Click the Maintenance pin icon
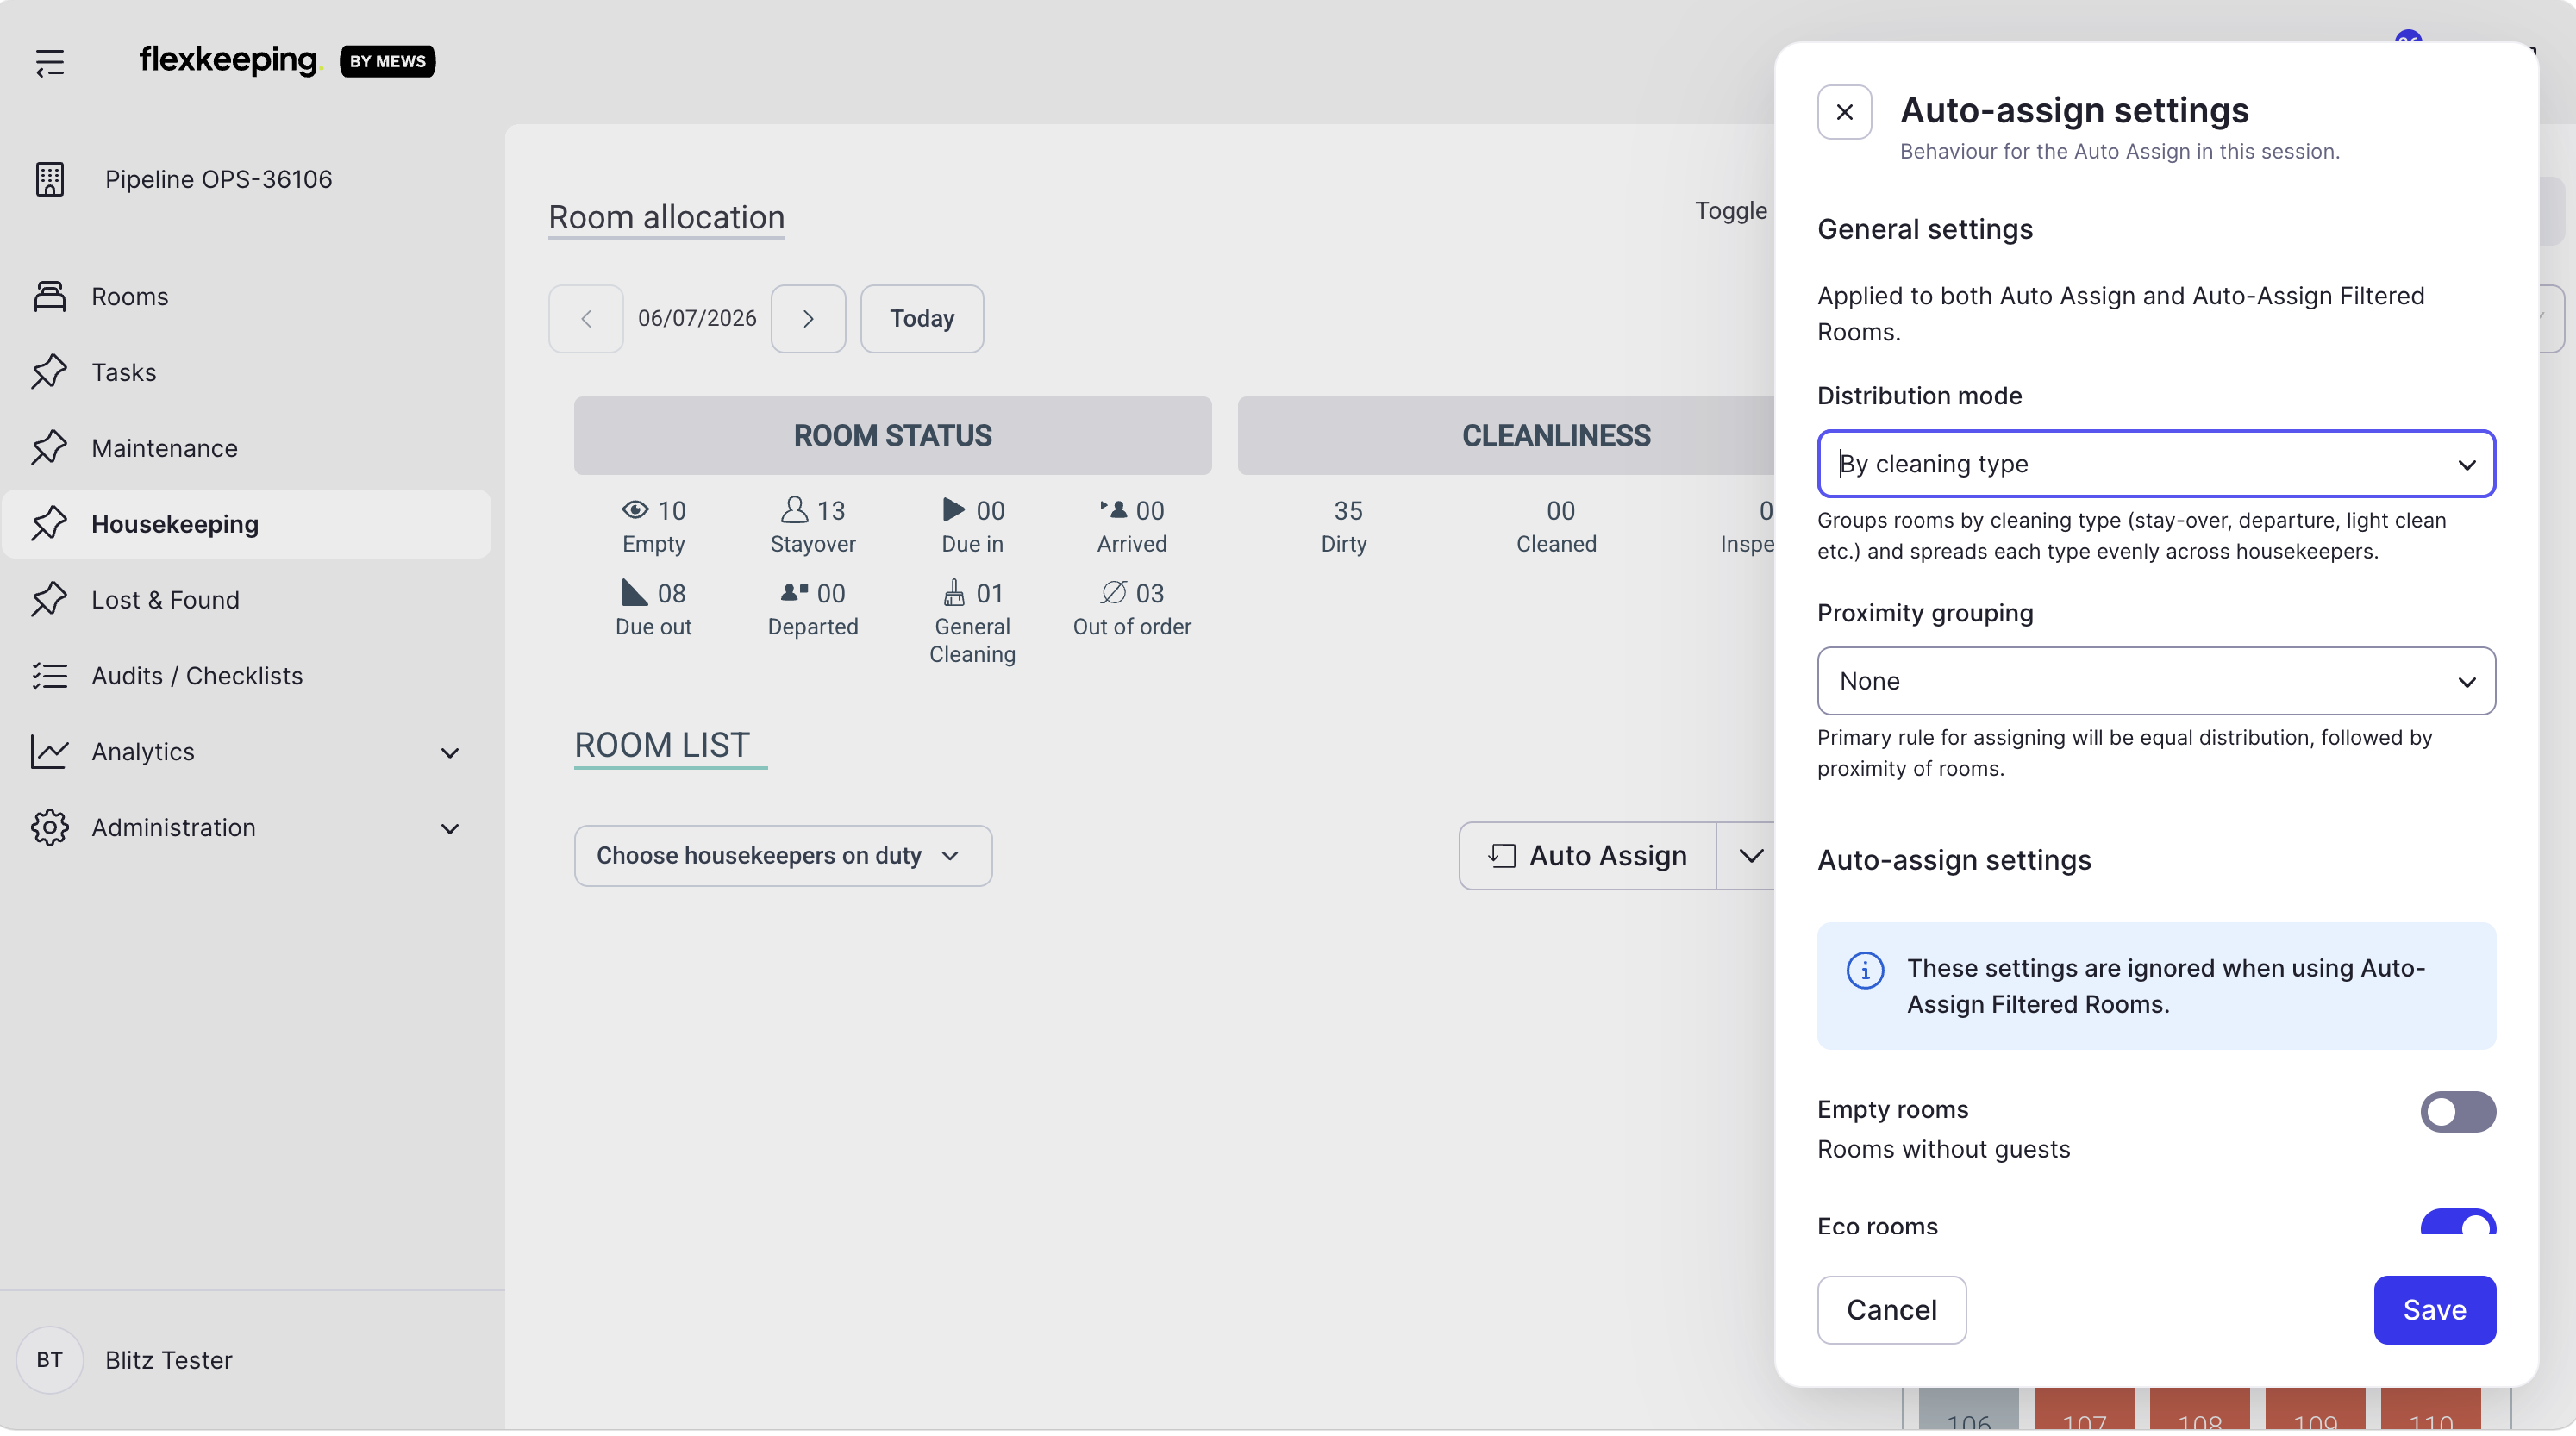2576x1436 pixels. pos(49,448)
